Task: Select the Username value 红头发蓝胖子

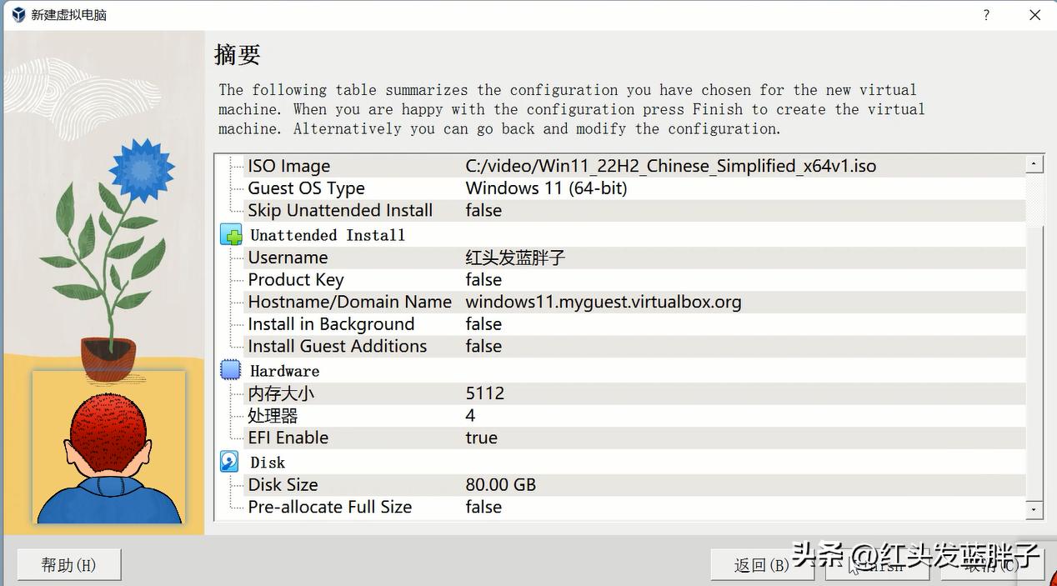Action: [514, 257]
